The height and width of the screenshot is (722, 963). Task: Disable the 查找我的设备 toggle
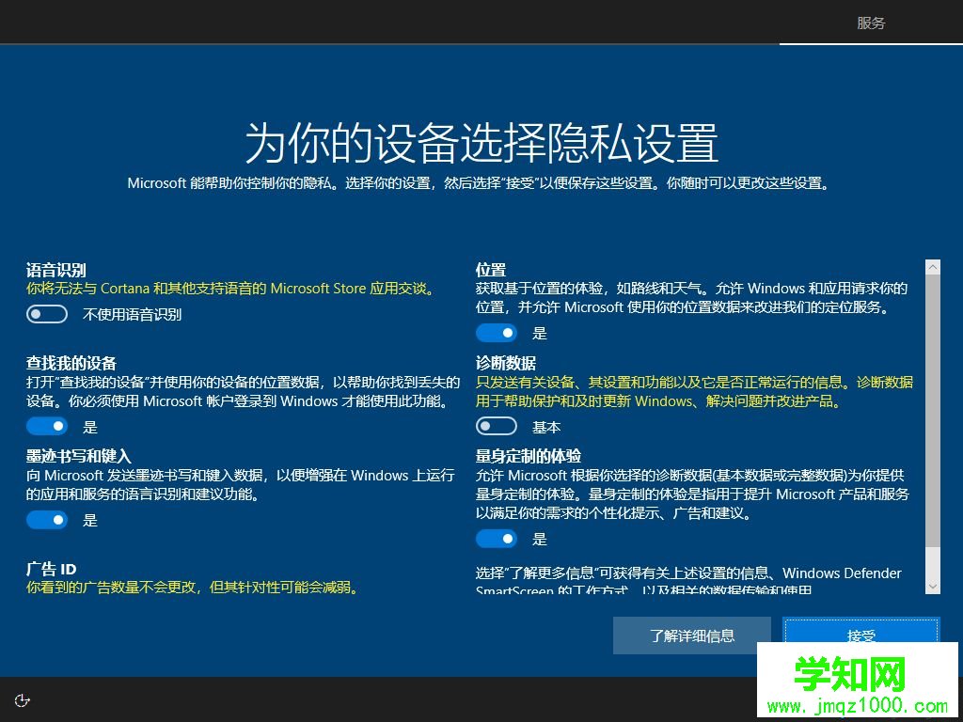pyautogui.click(x=47, y=426)
